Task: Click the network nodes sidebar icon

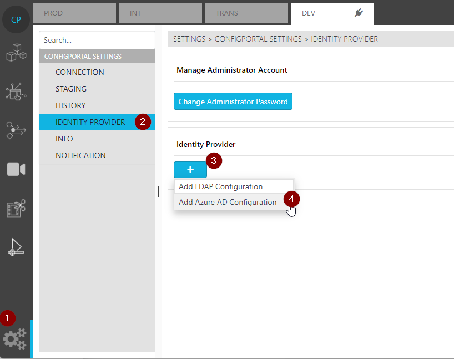Action: (16, 92)
